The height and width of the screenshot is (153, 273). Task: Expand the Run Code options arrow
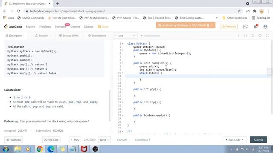[243, 140]
